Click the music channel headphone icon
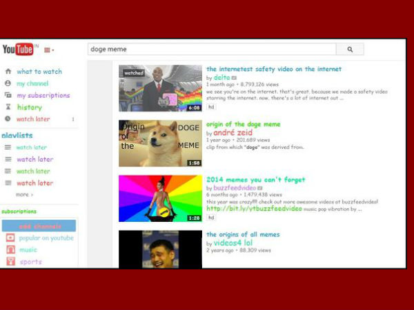 pos(10,249)
